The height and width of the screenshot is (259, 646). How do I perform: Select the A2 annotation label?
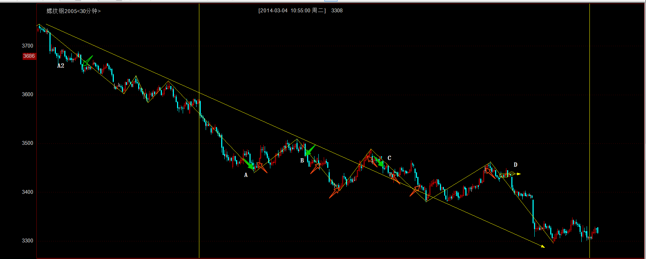tap(61, 66)
